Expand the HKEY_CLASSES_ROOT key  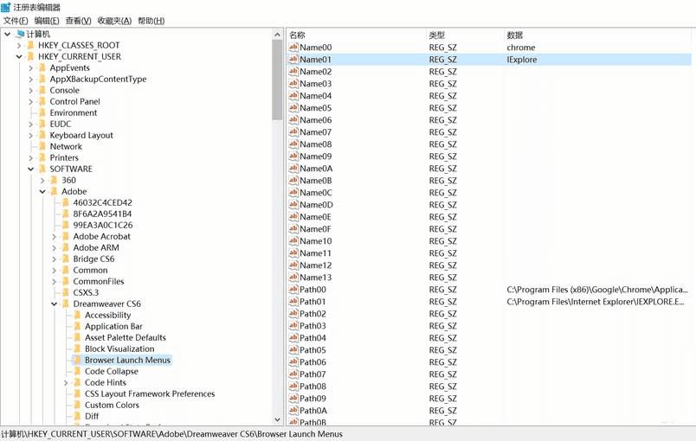[x=19, y=45]
